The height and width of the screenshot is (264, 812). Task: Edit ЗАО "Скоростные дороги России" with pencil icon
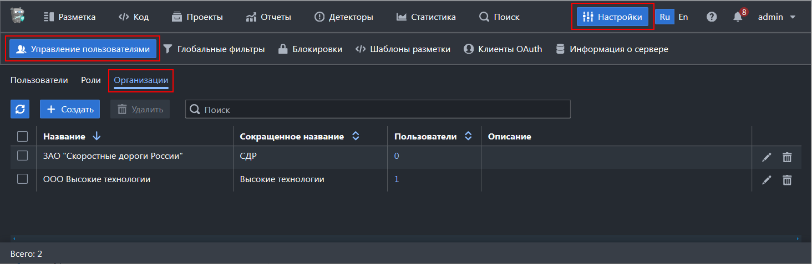(x=767, y=157)
